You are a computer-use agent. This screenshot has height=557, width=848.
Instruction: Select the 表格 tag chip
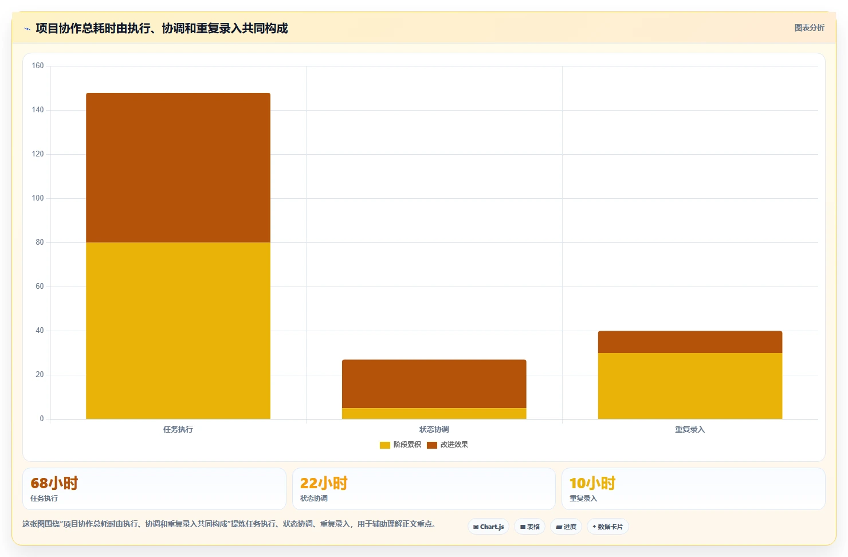[529, 527]
